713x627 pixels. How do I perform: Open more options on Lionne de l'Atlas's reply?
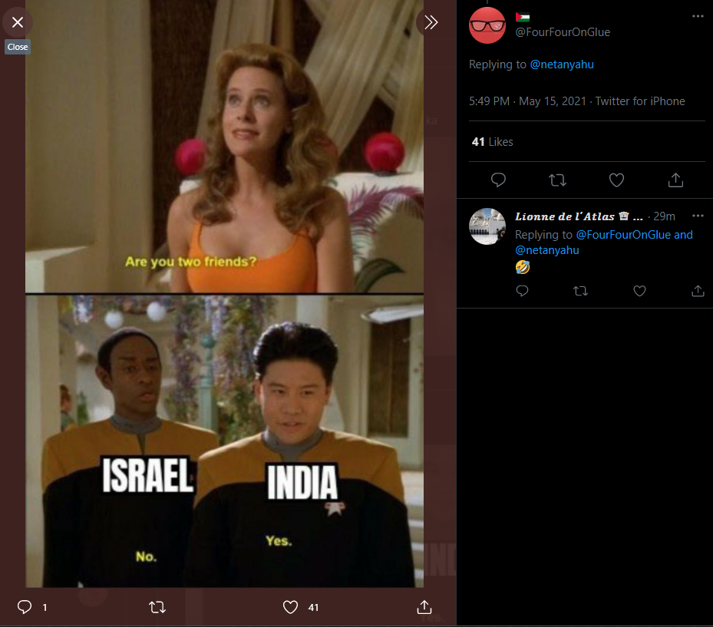698,216
